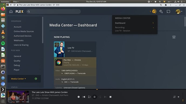
Task: Reload the page with refresh icon
Action: pos(15,5)
